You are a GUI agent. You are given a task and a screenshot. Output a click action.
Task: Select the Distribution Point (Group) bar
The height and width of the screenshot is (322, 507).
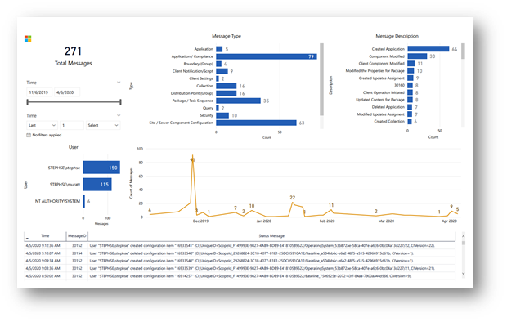(227, 93)
